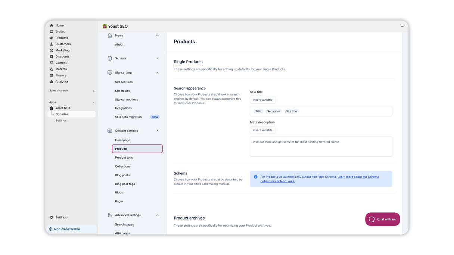454x255 pixels.
Task: Click Settings under Yoast SEO app
Action: coord(61,121)
